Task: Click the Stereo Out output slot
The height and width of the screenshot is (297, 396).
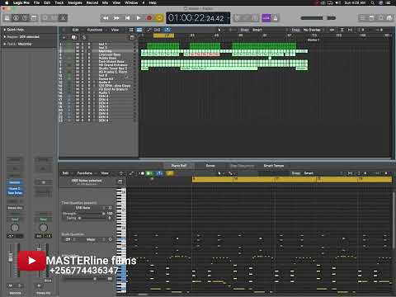Action: [x=15, y=208]
